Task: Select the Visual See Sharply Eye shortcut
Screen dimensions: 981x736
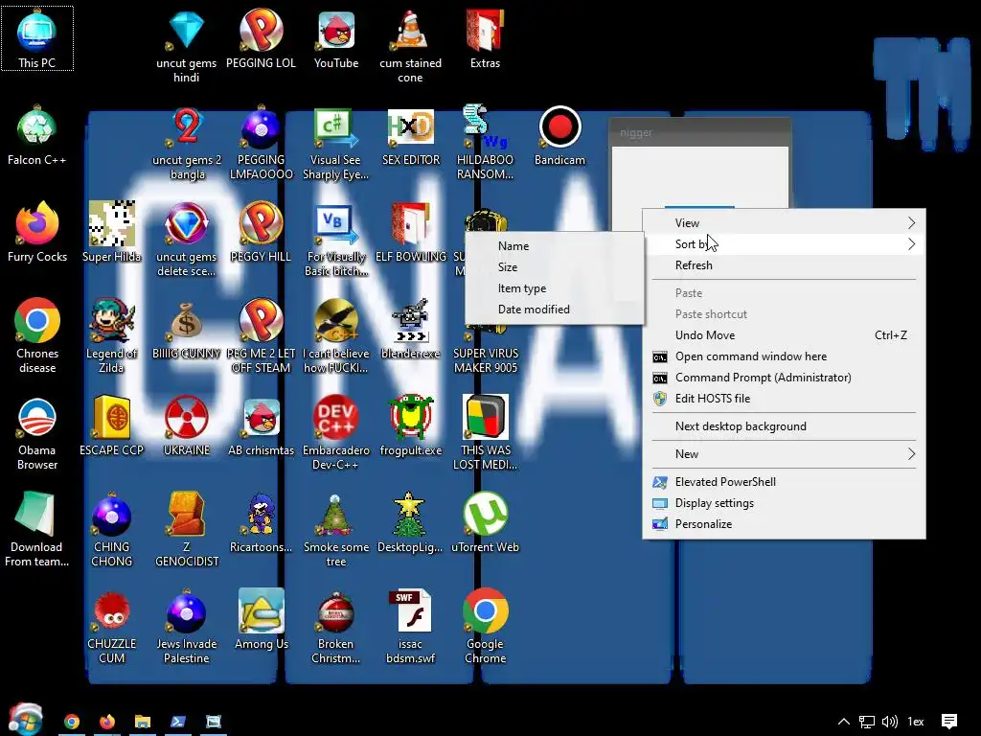Action: [x=336, y=144]
